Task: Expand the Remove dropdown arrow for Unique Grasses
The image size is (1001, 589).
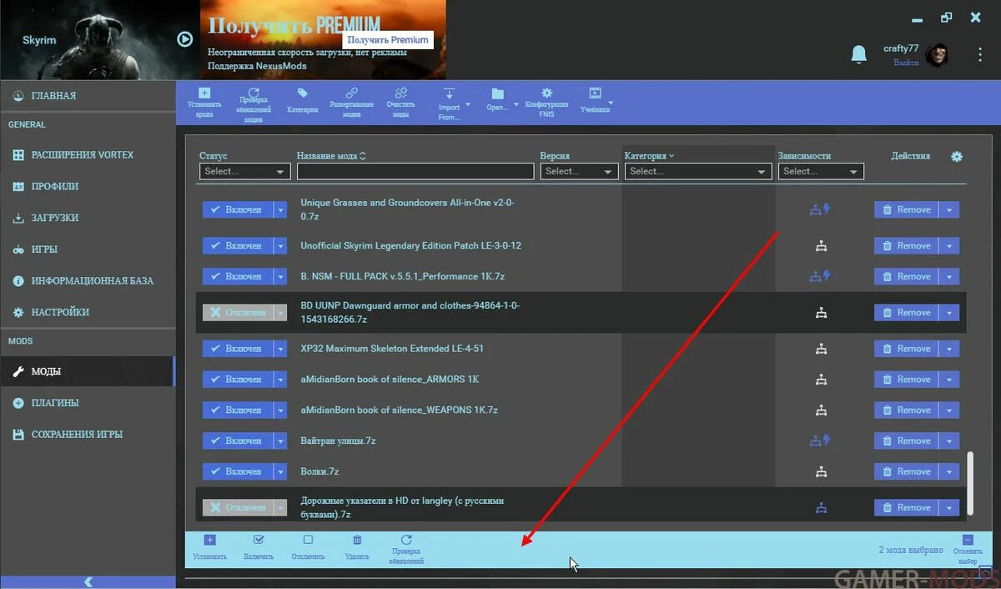Action: point(949,209)
